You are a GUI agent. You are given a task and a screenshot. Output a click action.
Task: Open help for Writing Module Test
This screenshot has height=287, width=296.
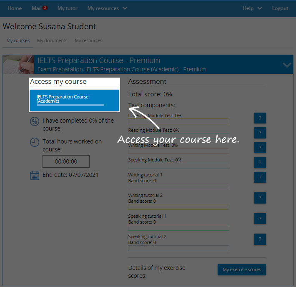pyautogui.click(x=260, y=148)
